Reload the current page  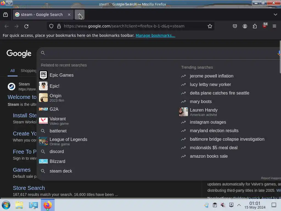coord(26,26)
